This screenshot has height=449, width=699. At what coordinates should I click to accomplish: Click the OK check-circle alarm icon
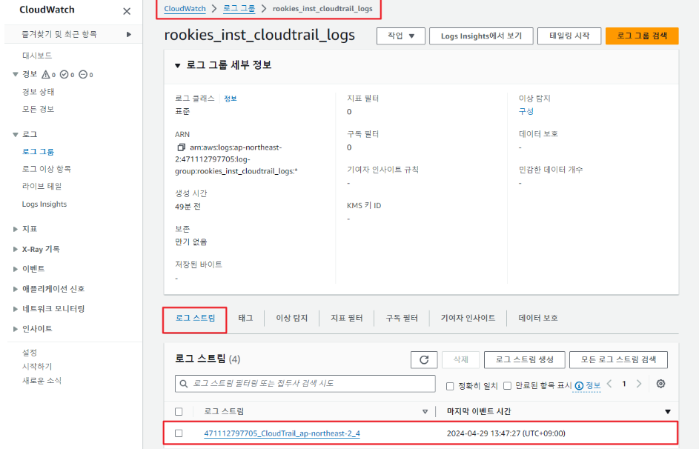pos(64,74)
